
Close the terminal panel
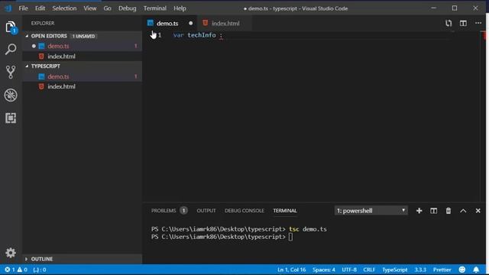coord(478,211)
